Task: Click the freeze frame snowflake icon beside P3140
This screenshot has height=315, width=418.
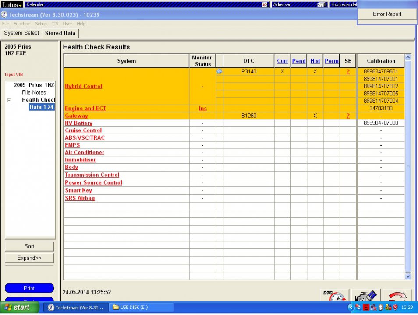Action: point(219,71)
